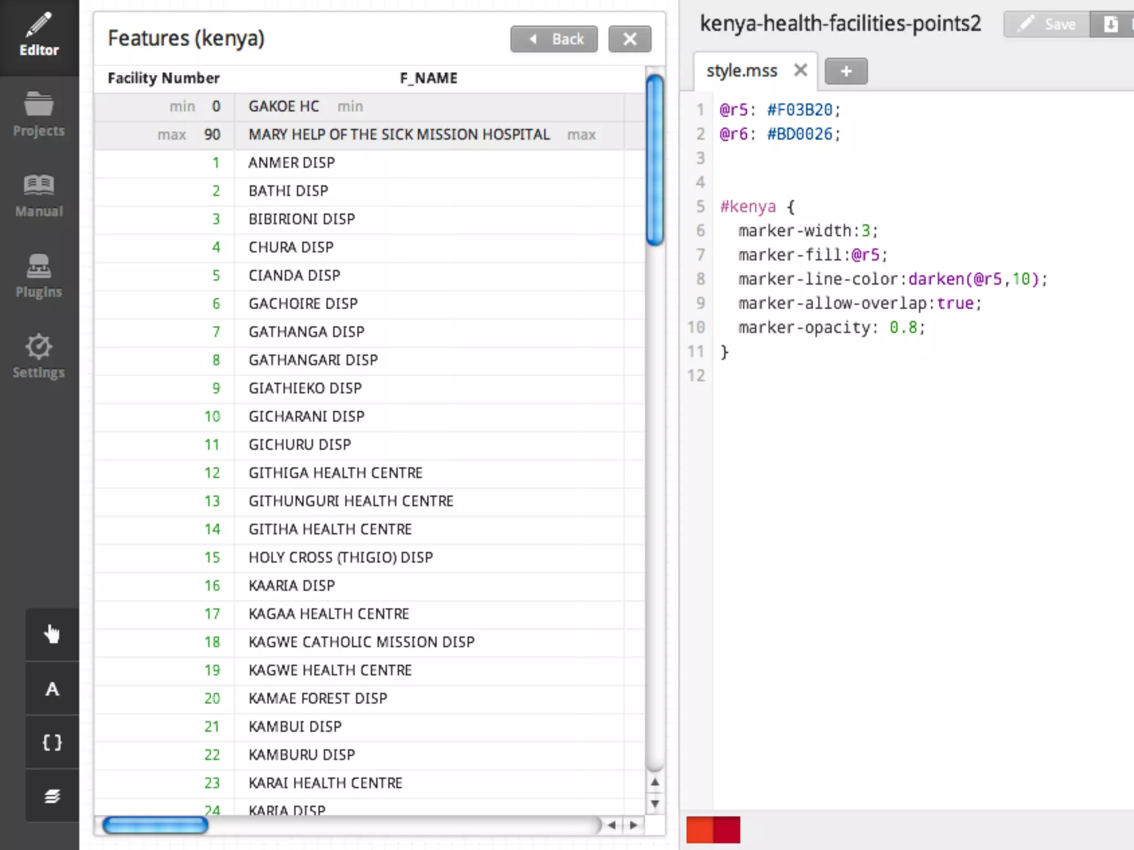Click the orange-red #F03B20 color swatch
Viewport: 1134px width, 850px height.
(x=699, y=830)
